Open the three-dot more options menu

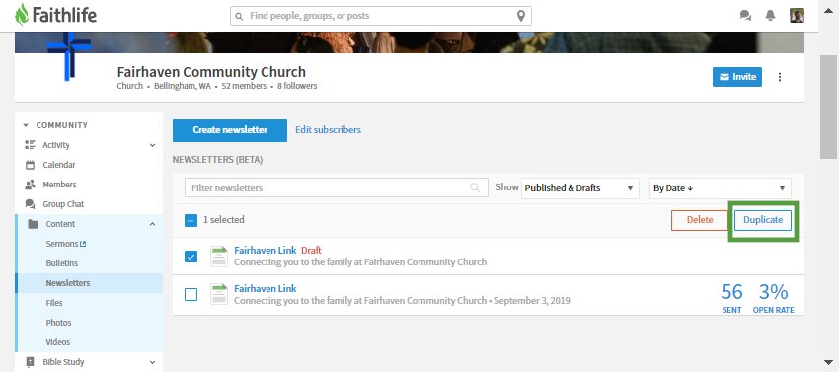(x=780, y=77)
